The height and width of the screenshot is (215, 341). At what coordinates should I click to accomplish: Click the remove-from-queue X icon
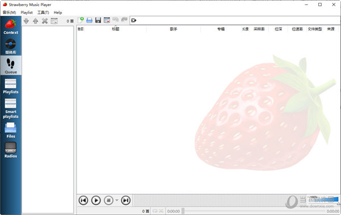(45, 21)
